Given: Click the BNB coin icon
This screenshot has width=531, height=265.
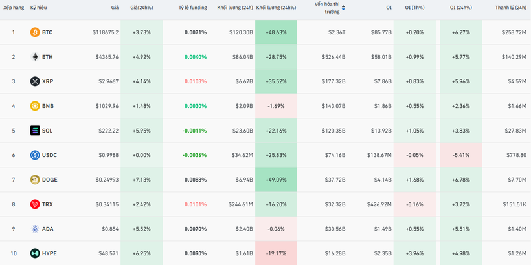Looking at the screenshot, I should click(x=35, y=106).
